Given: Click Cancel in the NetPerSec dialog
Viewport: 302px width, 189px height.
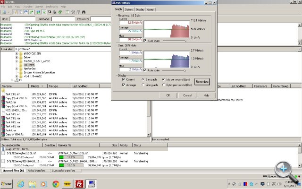Looking at the screenshot, I should [x=187, y=95].
